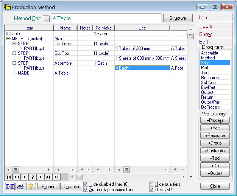Viewport: 237px width, 196px height.
Task: Click the Close button
Action: pos(215,186)
